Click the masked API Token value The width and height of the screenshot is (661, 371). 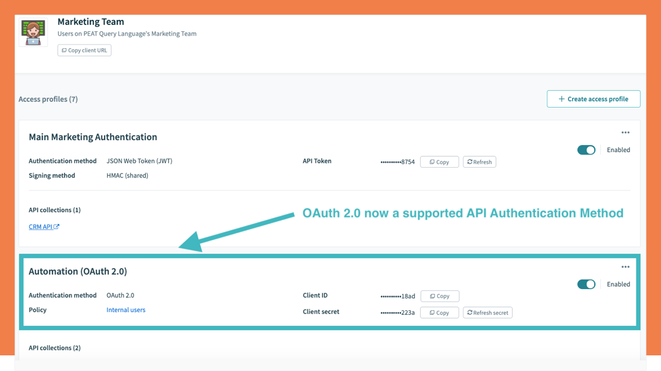coord(397,162)
